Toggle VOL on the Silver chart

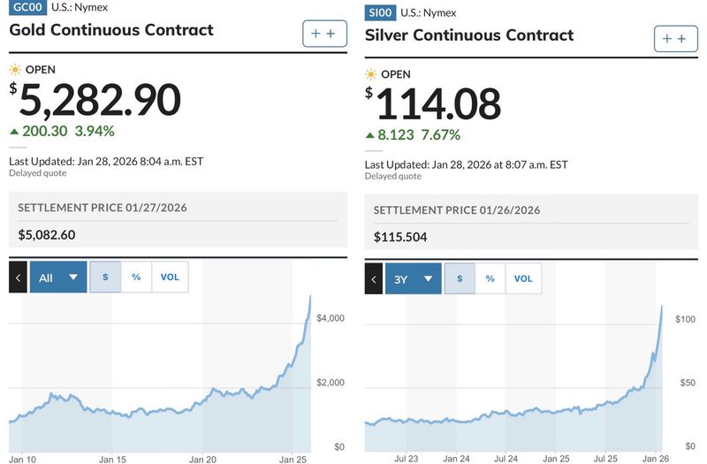[x=523, y=279]
